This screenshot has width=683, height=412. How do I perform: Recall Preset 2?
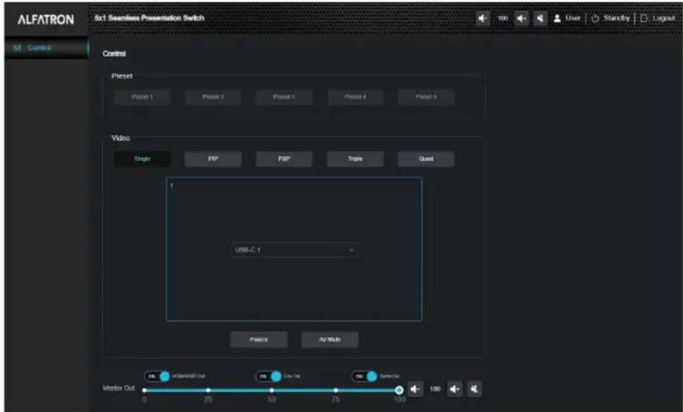pos(213,97)
